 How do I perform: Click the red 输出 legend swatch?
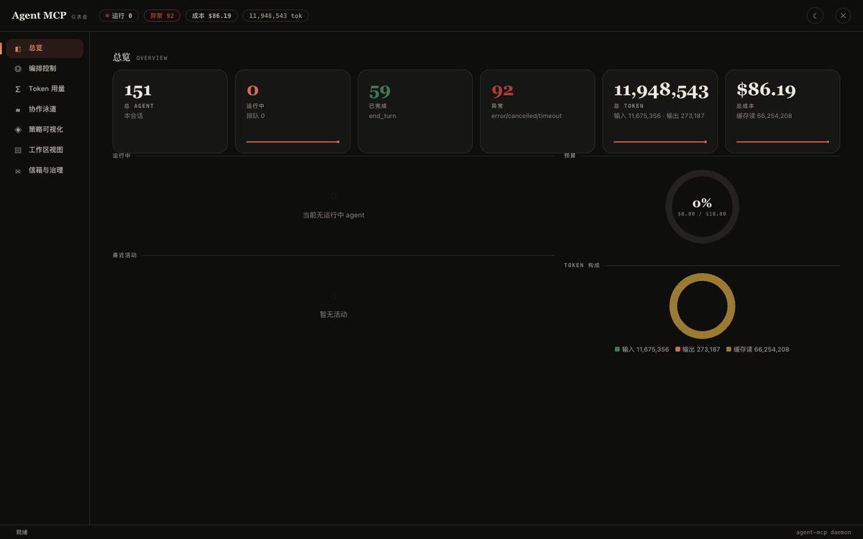coord(677,349)
